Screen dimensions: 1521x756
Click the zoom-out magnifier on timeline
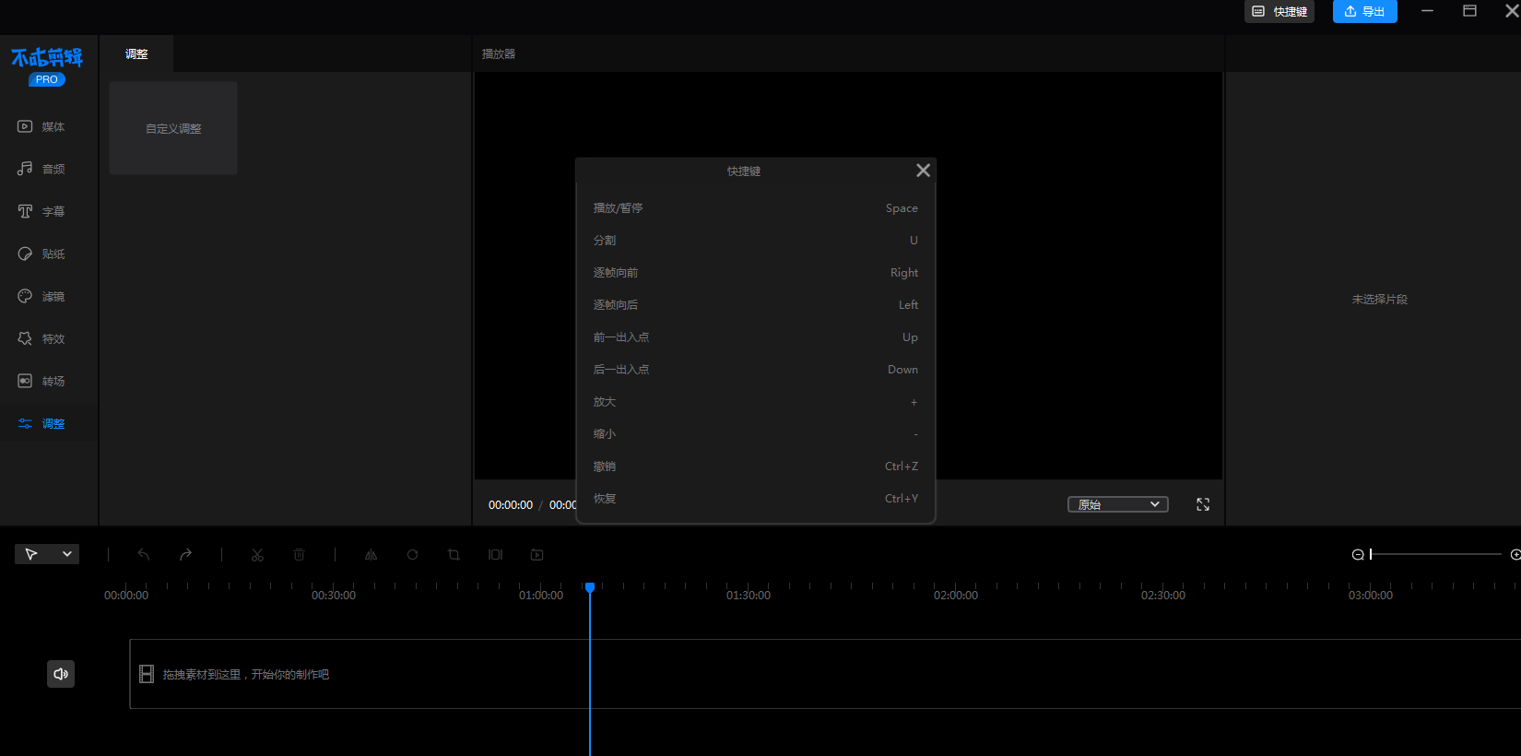coord(1358,555)
